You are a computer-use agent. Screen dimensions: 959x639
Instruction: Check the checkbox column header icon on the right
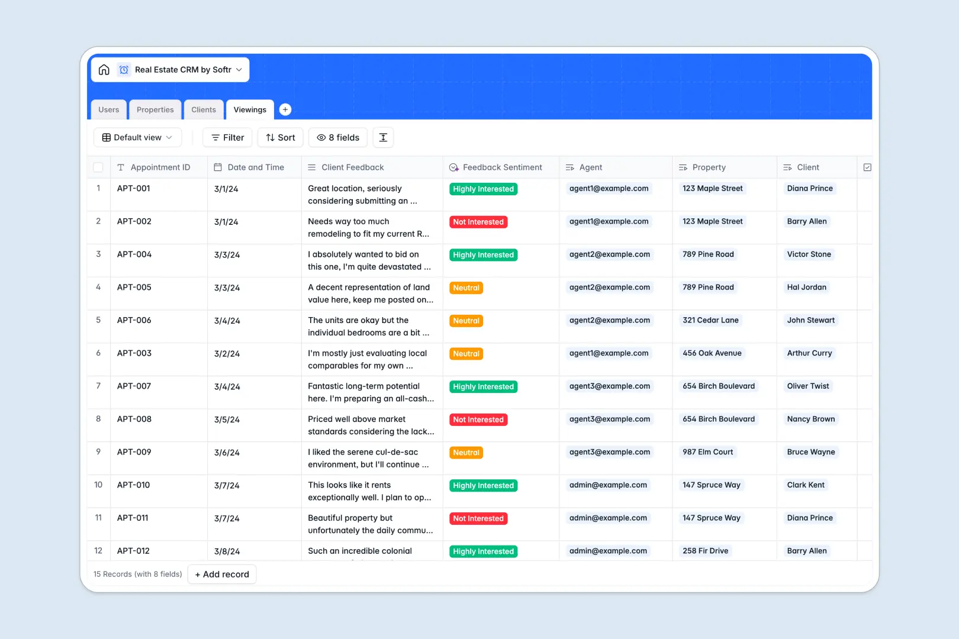point(867,167)
